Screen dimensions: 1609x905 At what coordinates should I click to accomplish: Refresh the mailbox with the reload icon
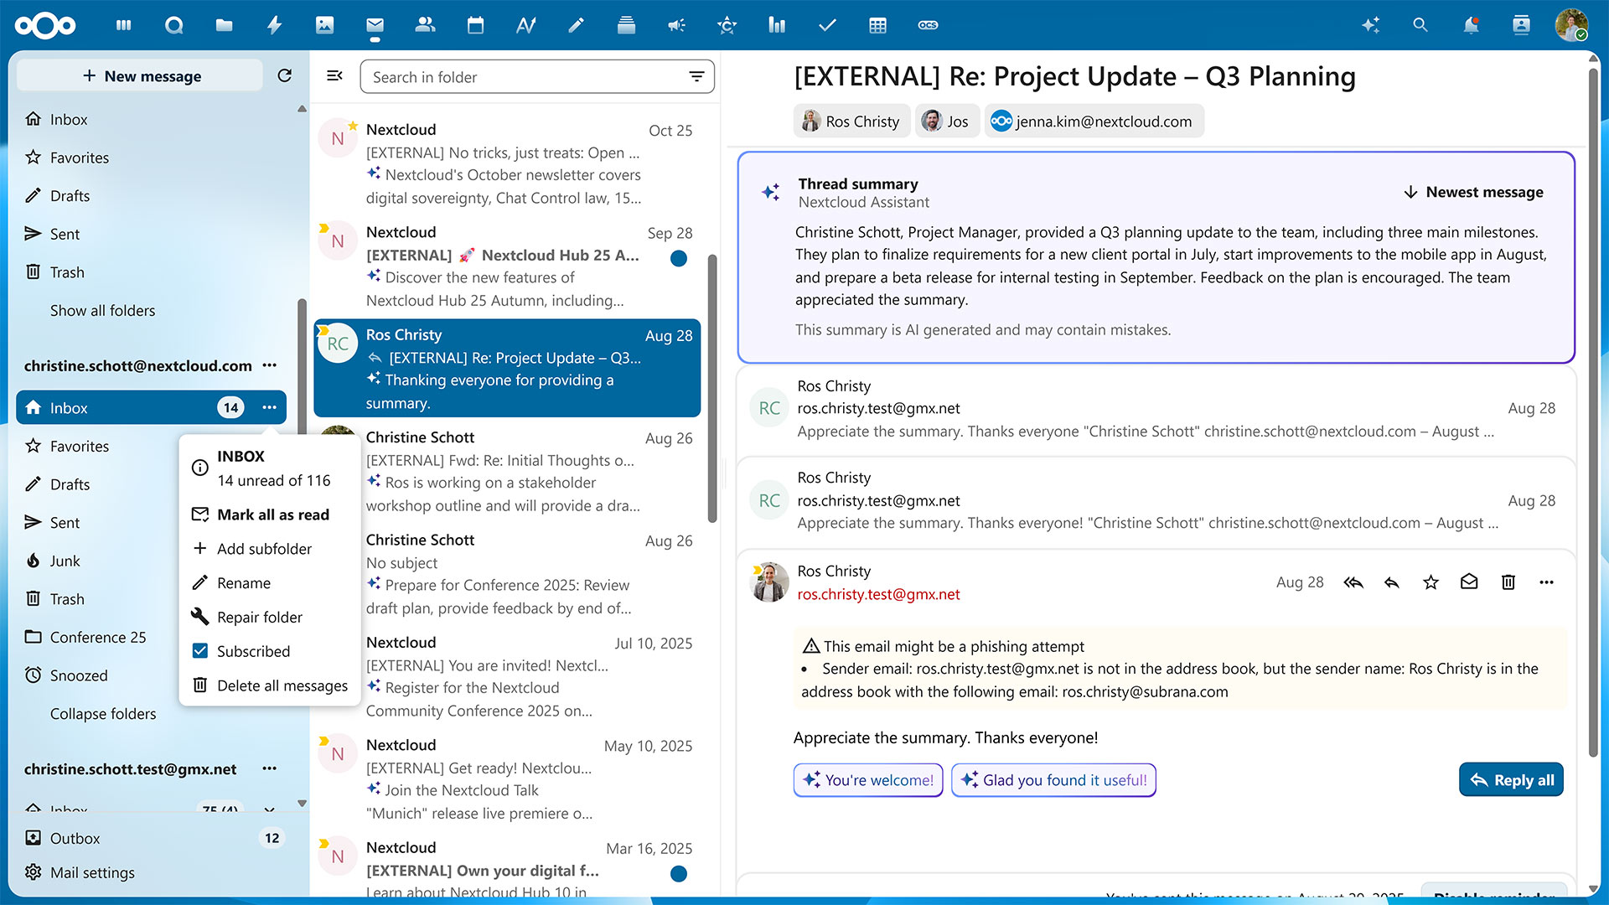[x=284, y=75]
